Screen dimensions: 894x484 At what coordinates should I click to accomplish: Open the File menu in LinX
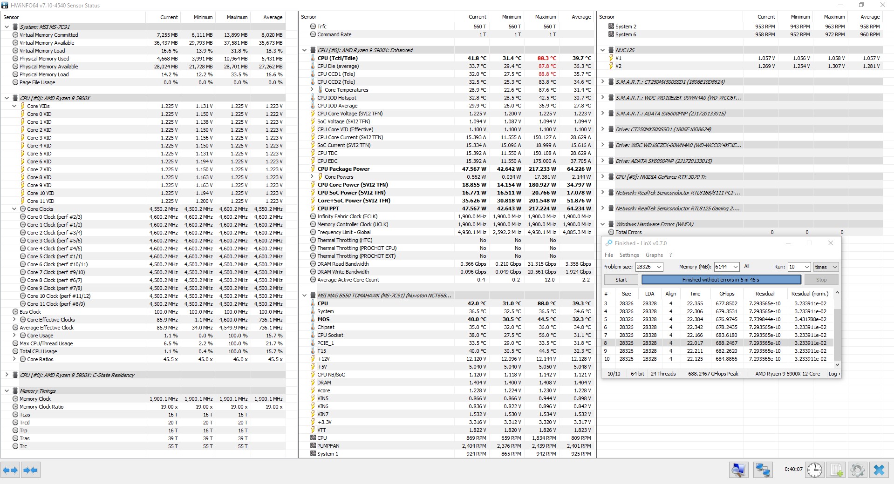[609, 255]
